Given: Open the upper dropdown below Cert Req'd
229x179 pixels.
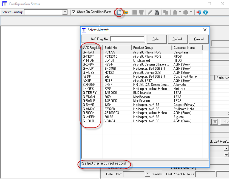Looking at the screenshot, I should point(227,148).
